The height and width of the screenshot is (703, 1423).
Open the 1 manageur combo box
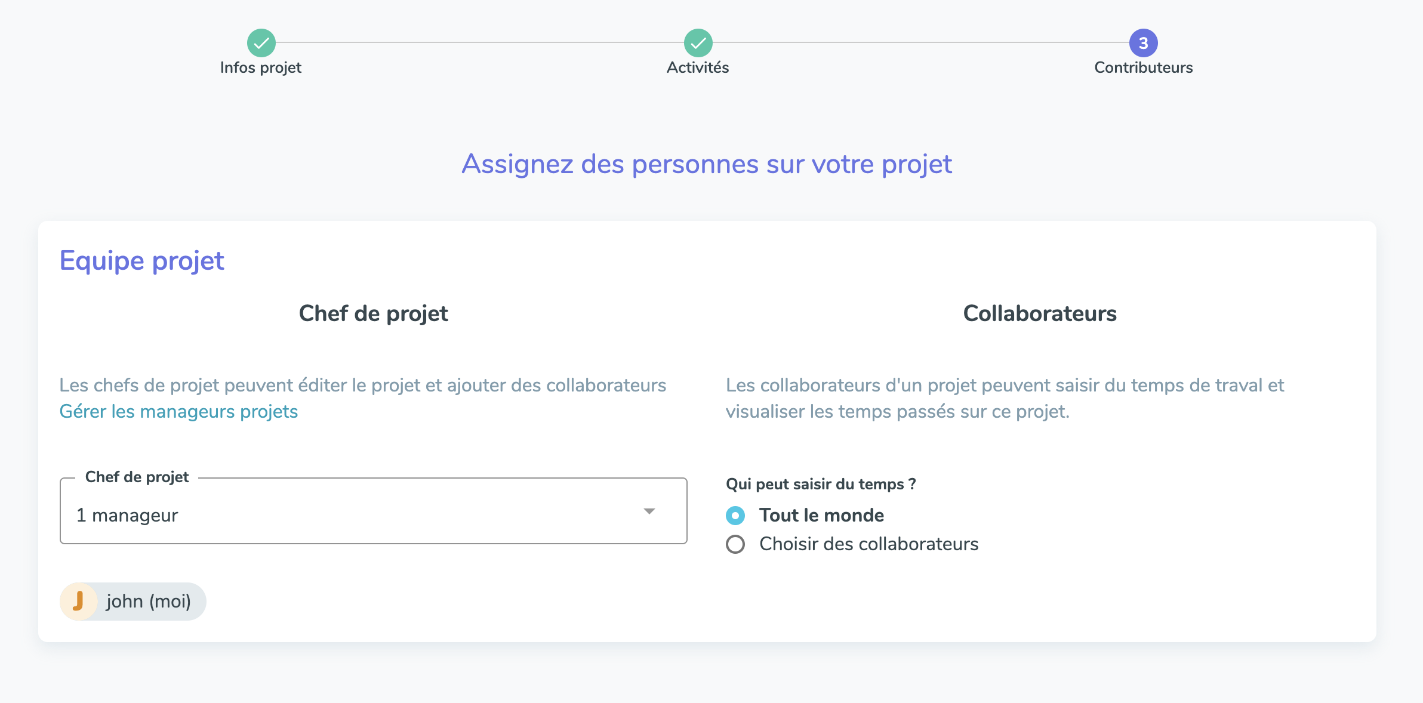click(374, 511)
